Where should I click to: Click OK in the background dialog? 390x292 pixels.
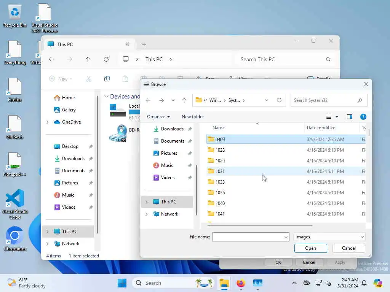[x=278, y=262]
